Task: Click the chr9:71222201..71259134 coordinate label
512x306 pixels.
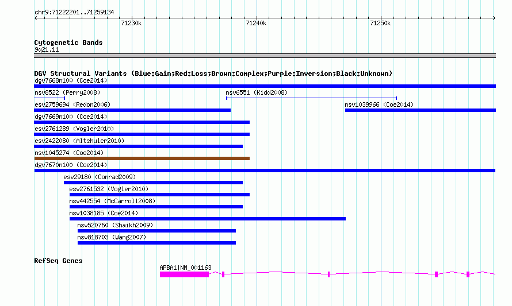Action: (x=74, y=13)
